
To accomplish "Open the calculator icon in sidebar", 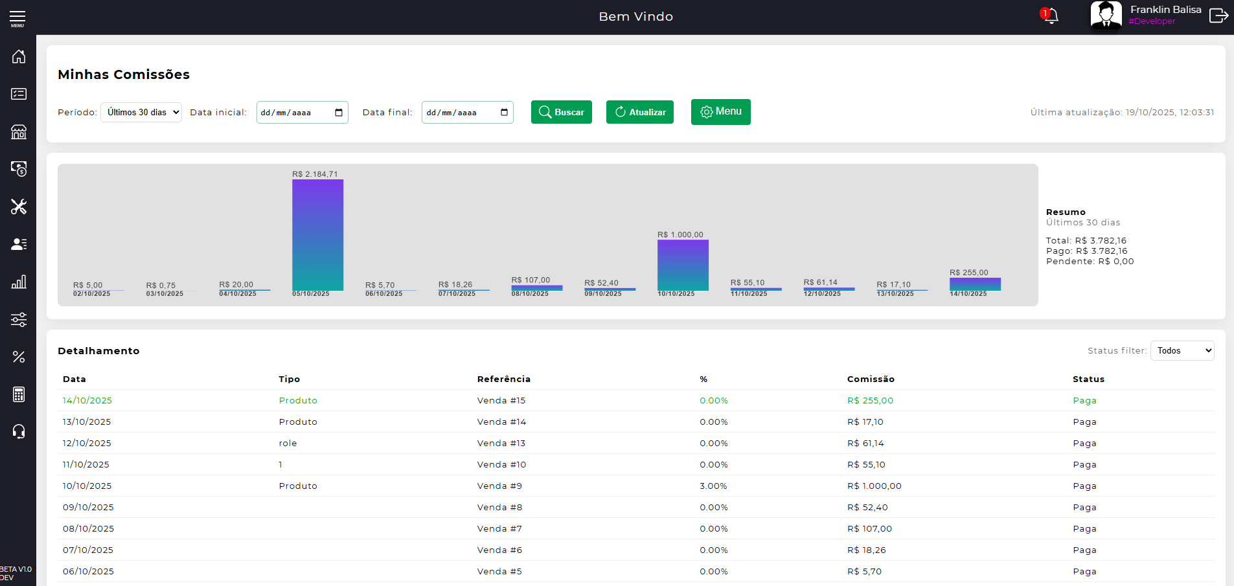I will point(19,394).
